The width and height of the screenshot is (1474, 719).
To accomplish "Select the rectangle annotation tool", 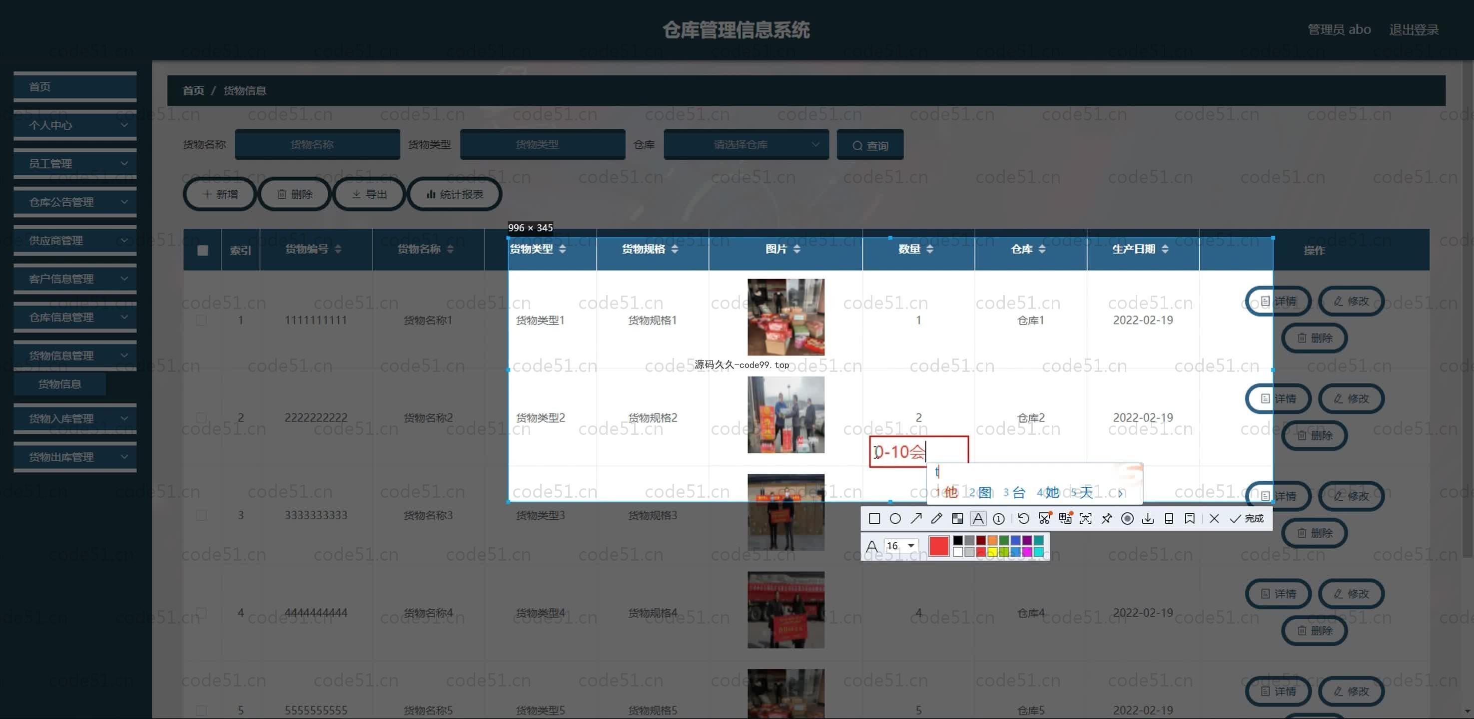I will click(x=874, y=519).
